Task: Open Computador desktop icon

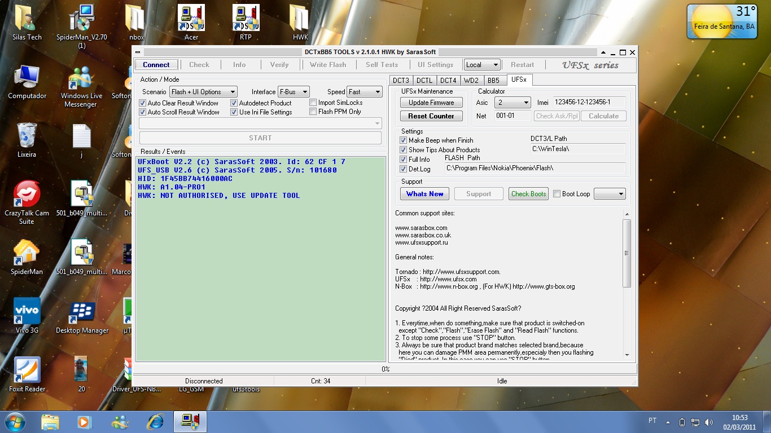Action: (x=27, y=82)
